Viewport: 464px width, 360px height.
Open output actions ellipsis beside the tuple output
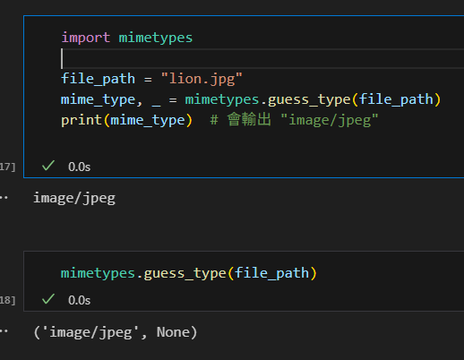pos(4,331)
